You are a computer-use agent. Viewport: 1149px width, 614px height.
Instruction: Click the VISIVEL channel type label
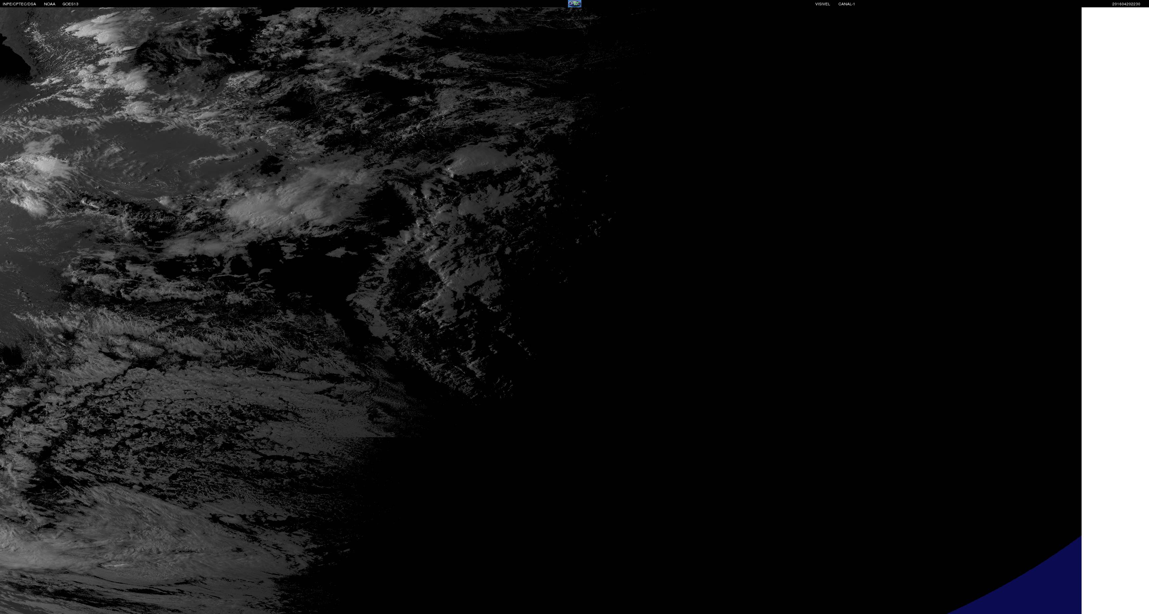823,4
